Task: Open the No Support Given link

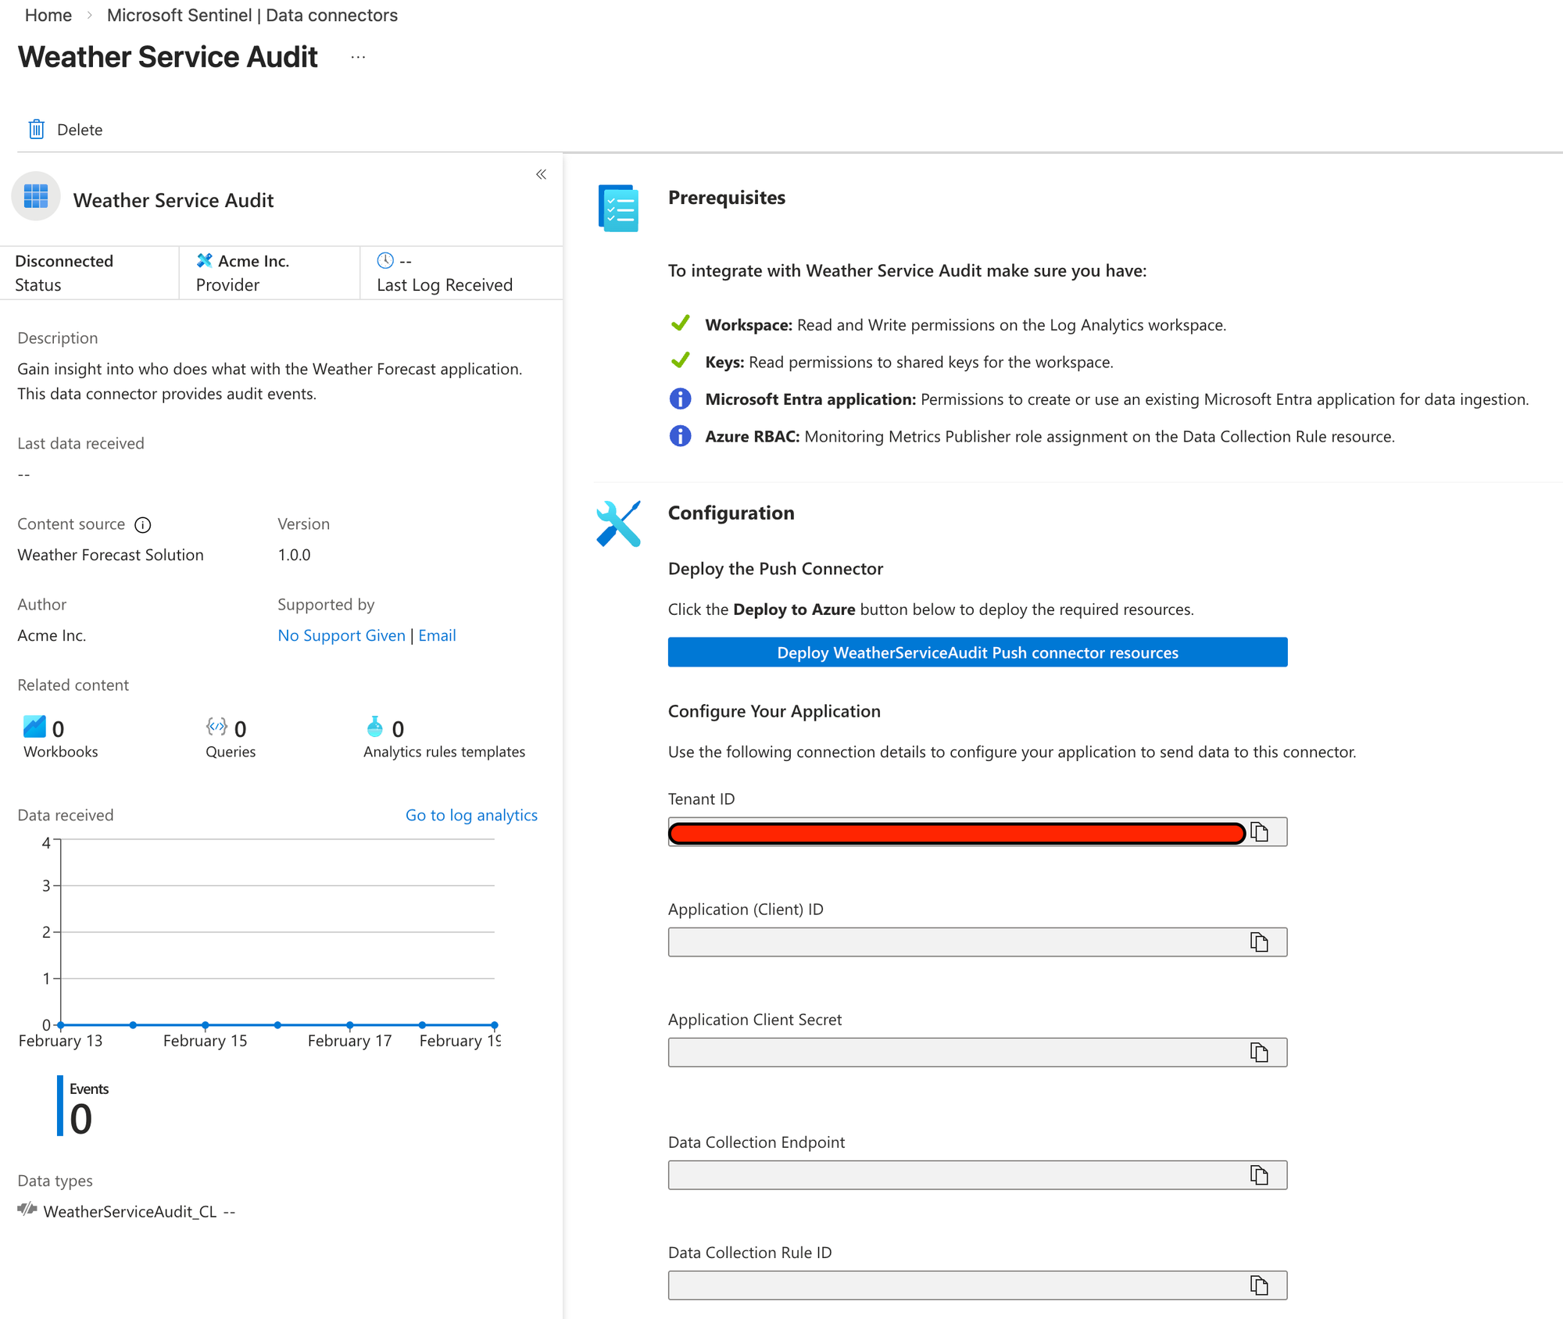Action: pos(341,635)
